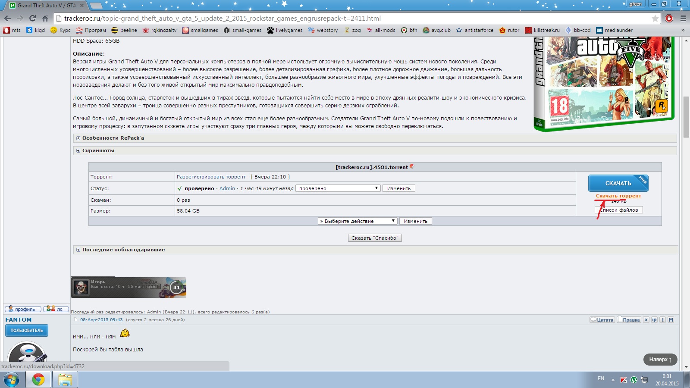Image resolution: width=690 pixels, height=388 pixels.
Task: Click the page vertical scrollbar thumb
Action: [x=686, y=117]
